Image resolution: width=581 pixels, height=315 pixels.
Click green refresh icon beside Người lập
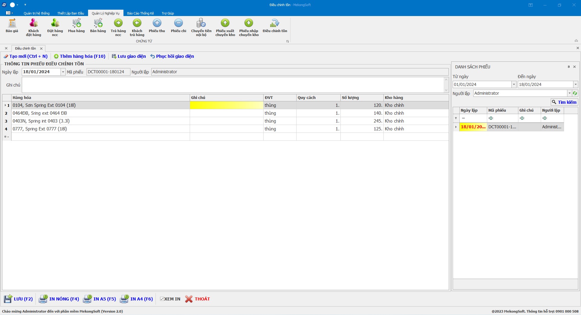point(575,93)
